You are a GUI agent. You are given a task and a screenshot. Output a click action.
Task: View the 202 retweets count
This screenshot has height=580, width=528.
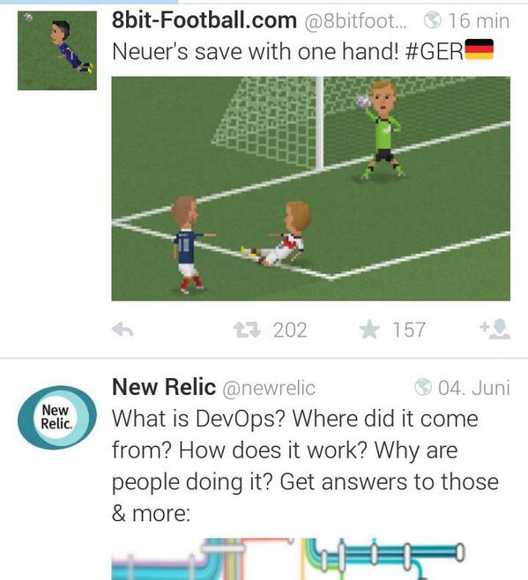(x=291, y=330)
